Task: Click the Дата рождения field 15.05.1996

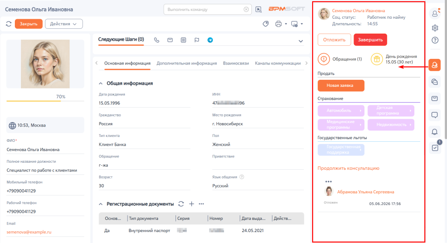Action: [144, 103]
